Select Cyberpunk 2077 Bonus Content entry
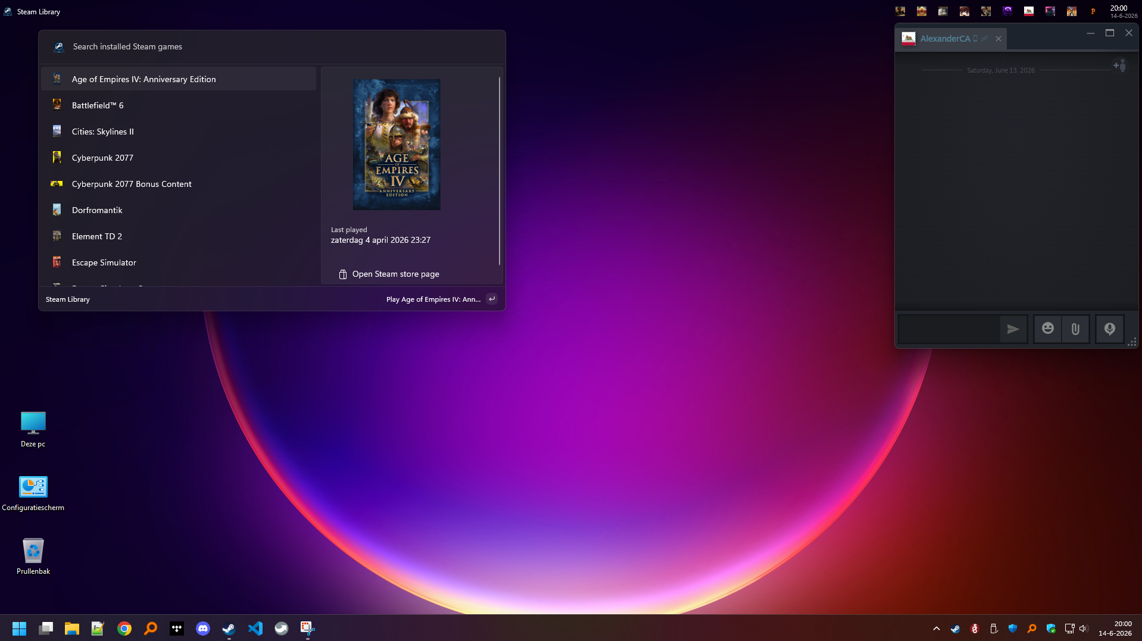Viewport: 1142px width, 641px height. point(179,184)
